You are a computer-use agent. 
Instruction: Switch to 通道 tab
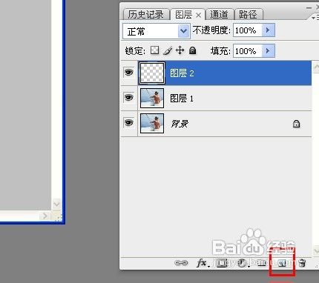coord(219,15)
